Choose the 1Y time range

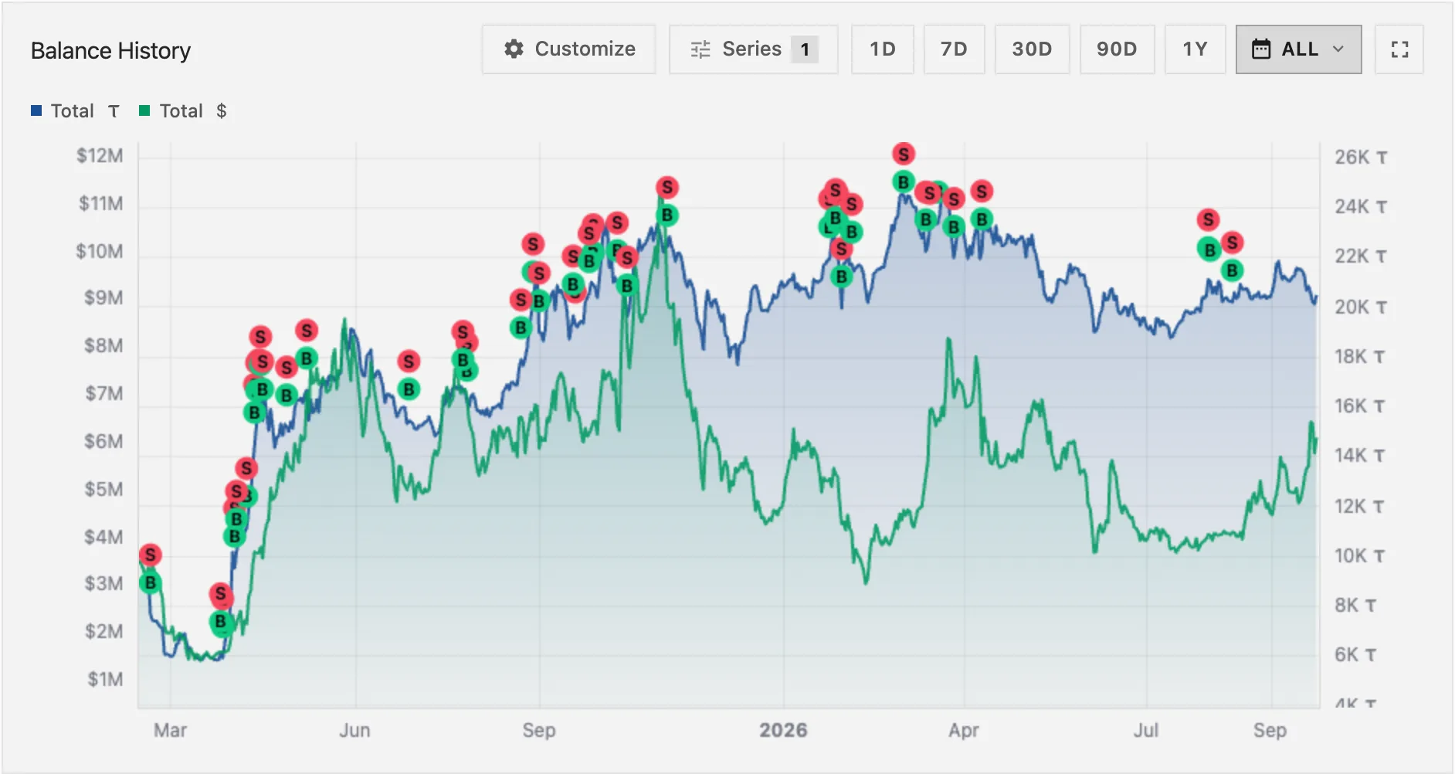1195,49
